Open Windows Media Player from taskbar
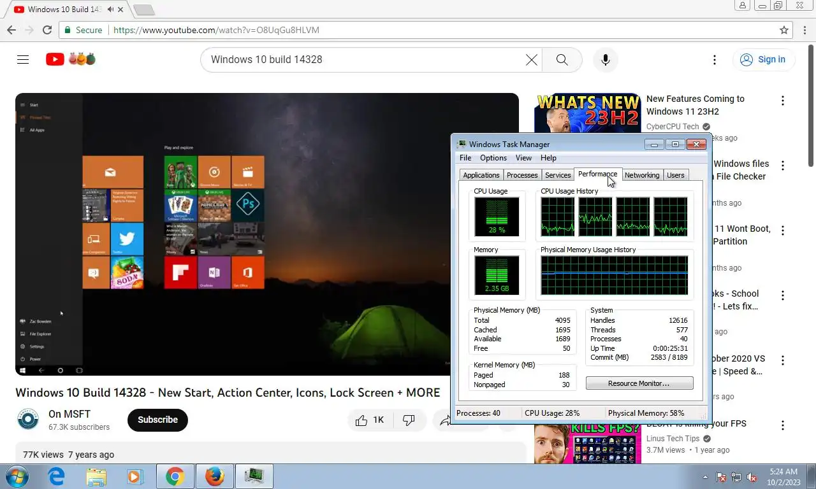 (x=135, y=476)
